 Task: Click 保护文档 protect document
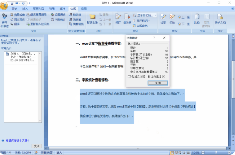click(x=220, y=19)
